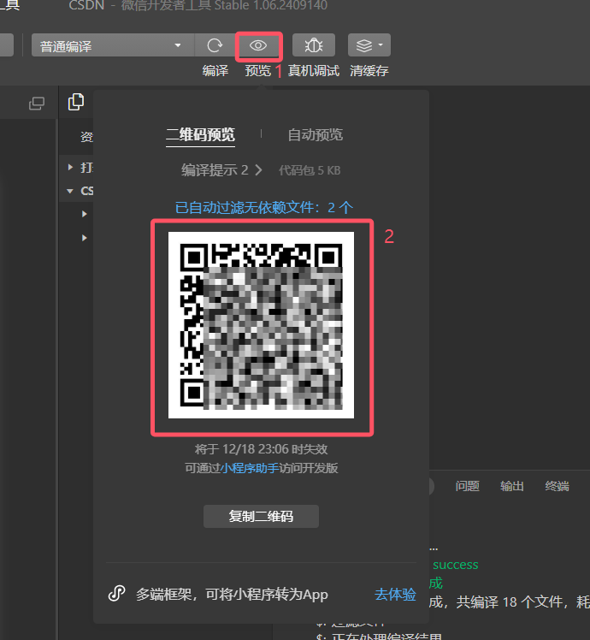
Task: Open the 普通编译 compile mode dropdown
Action: click(111, 45)
